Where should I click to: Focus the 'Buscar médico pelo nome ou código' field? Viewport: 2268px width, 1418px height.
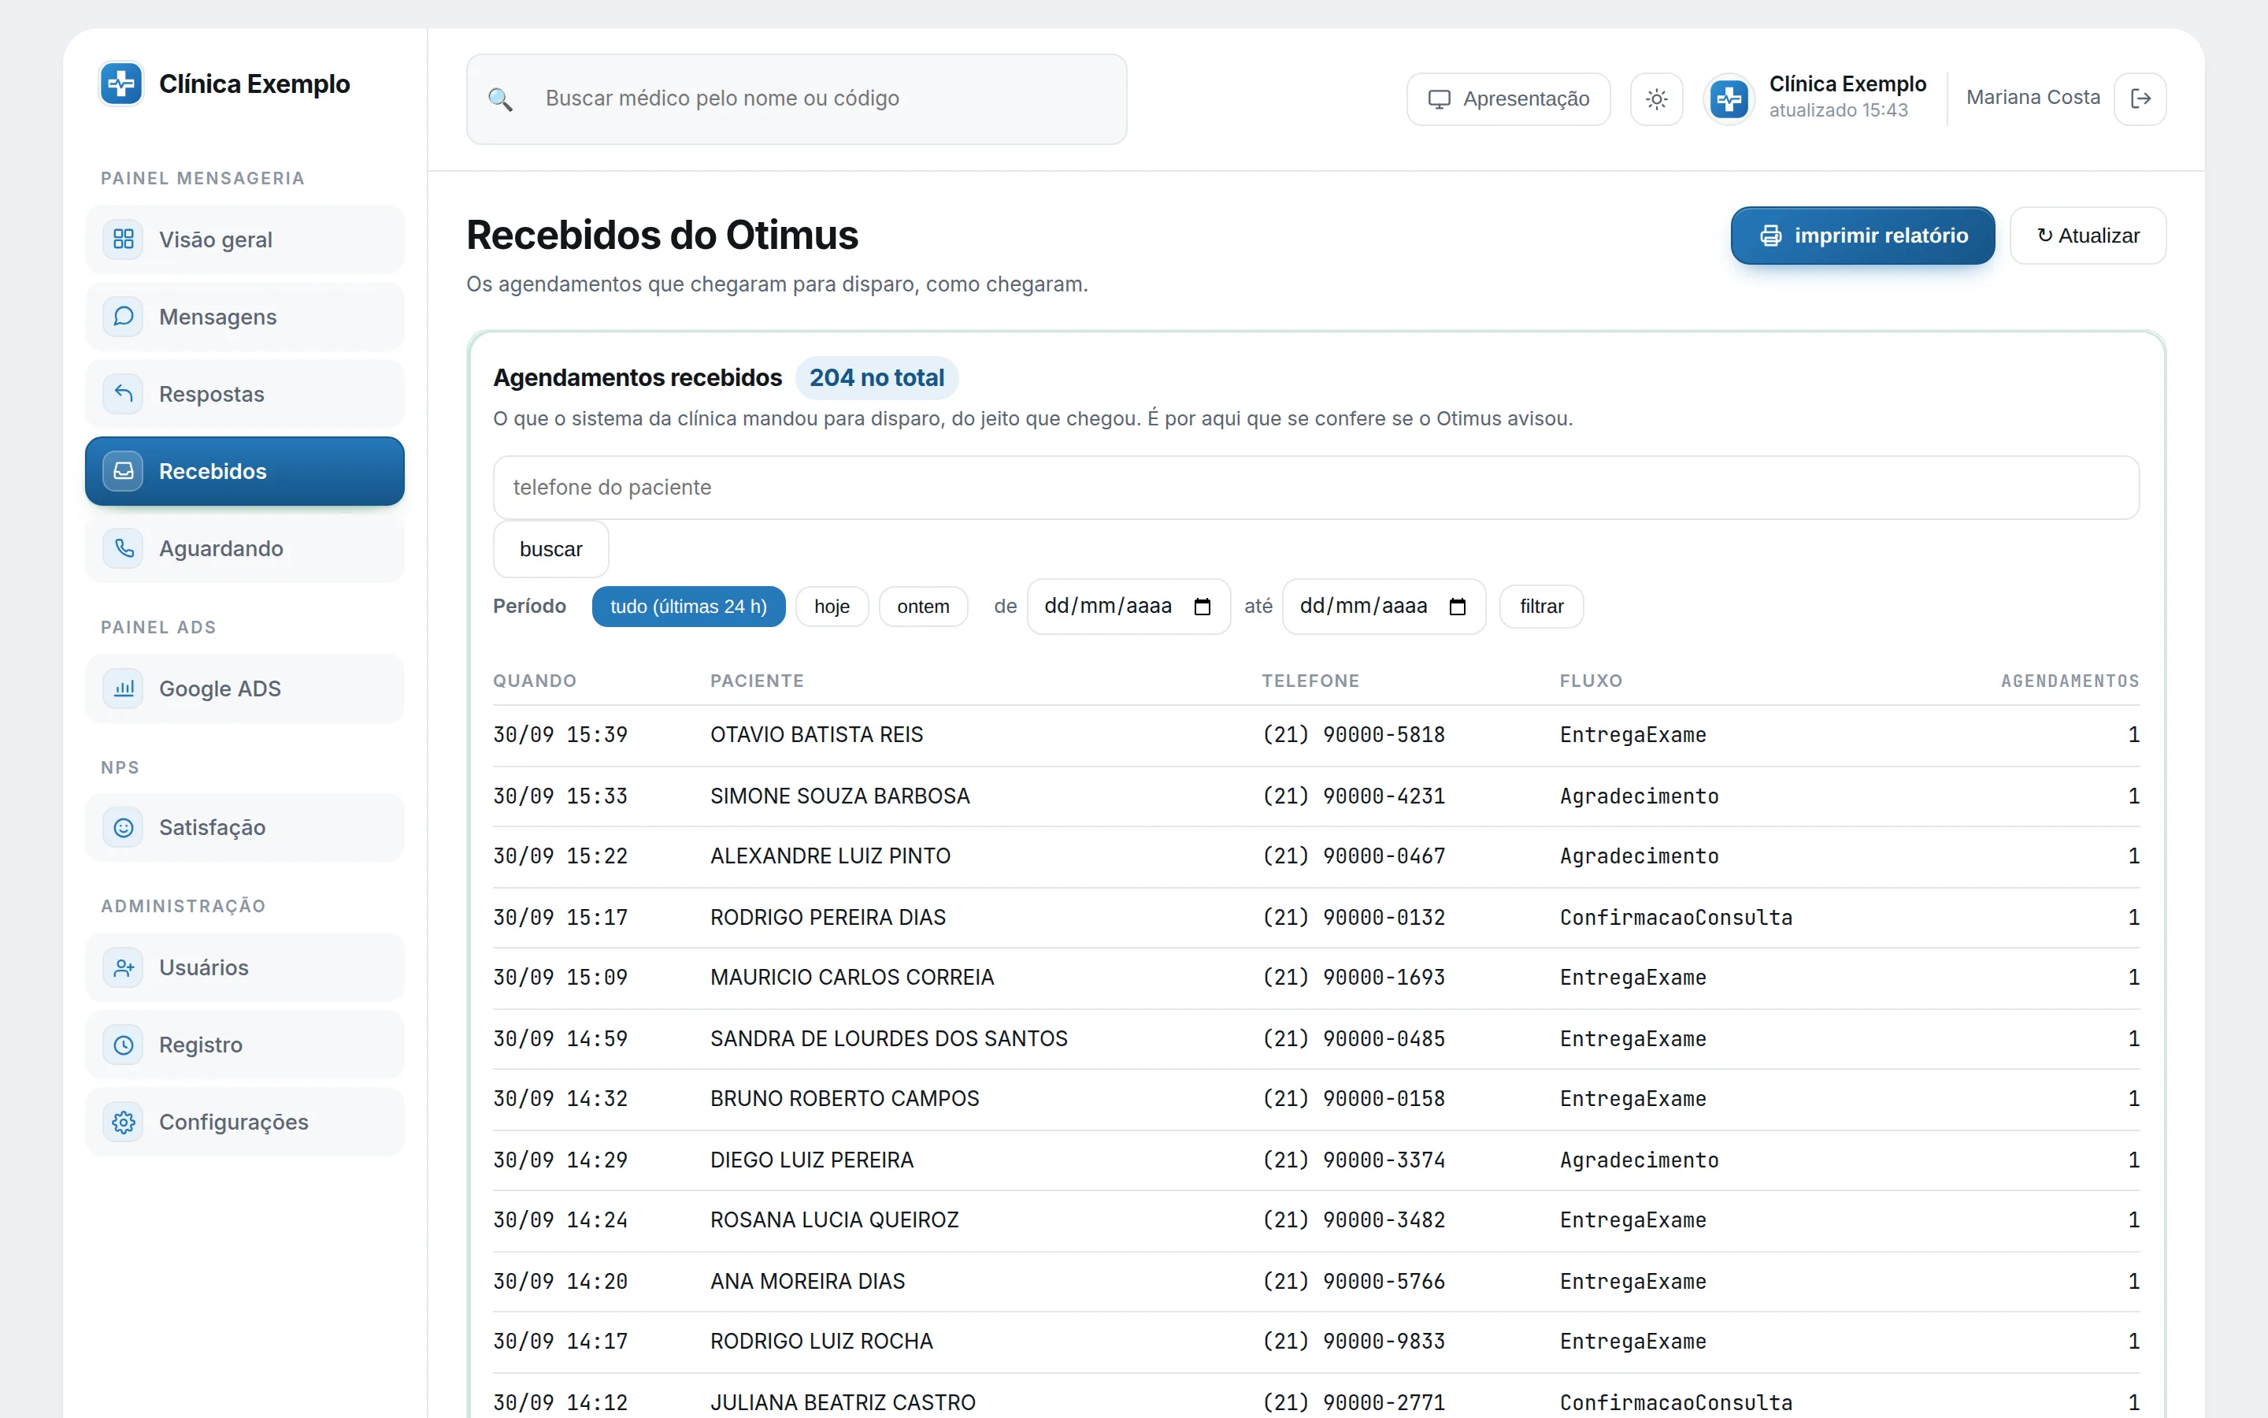pos(797,99)
